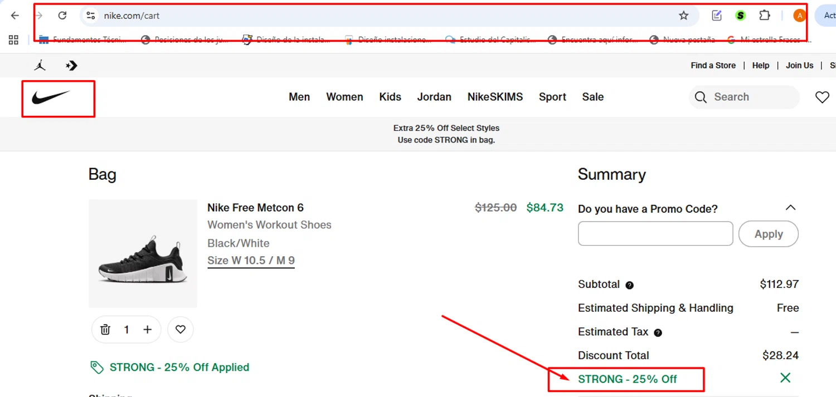The height and width of the screenshot is (397, 836).
Task: Open the Size W 10.5 / M 9 selector
Action: pyautogui.click(x=251, y=261)
